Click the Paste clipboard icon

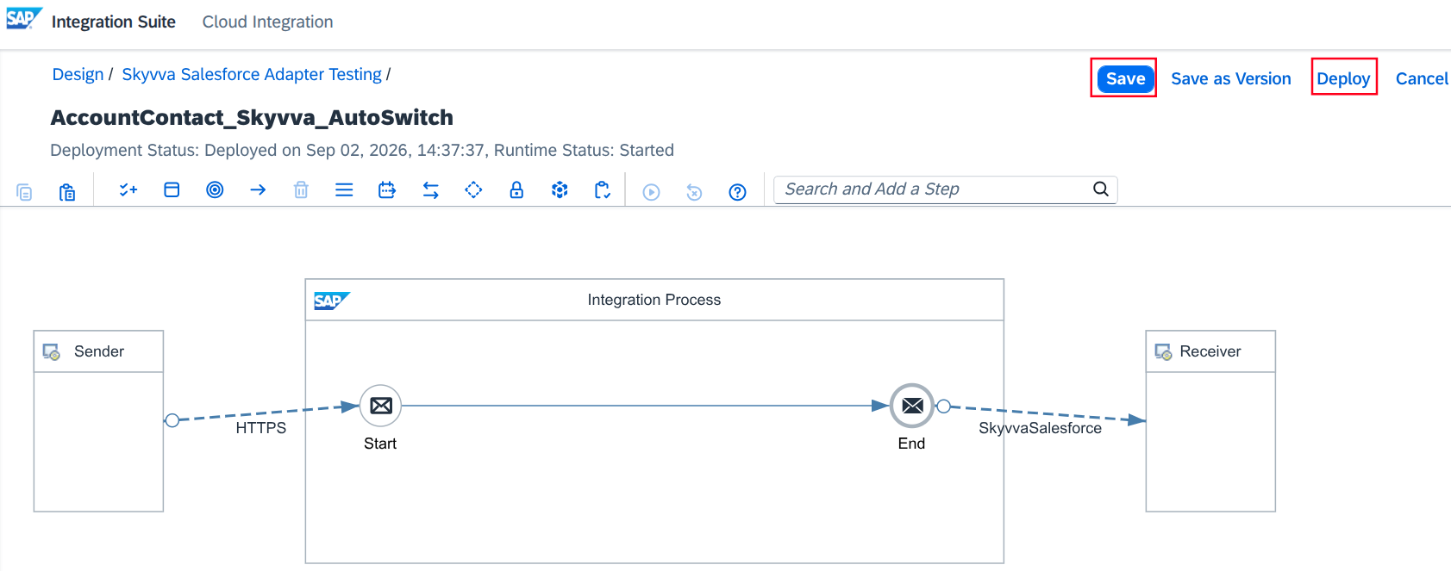point(67,191)
